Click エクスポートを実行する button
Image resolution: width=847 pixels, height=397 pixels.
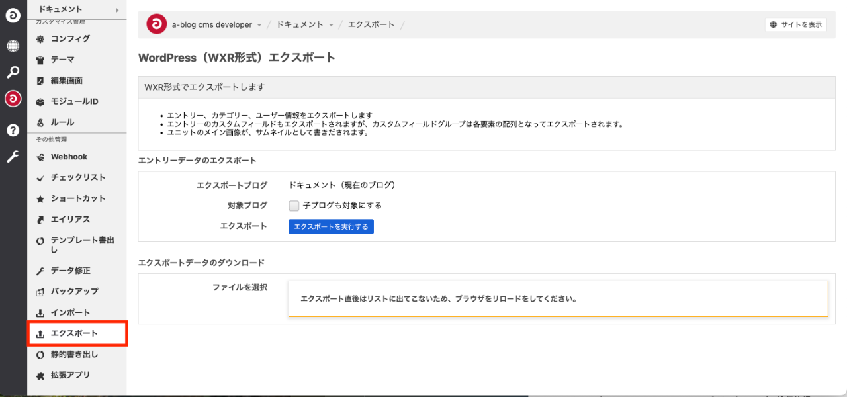click(331, 226)
